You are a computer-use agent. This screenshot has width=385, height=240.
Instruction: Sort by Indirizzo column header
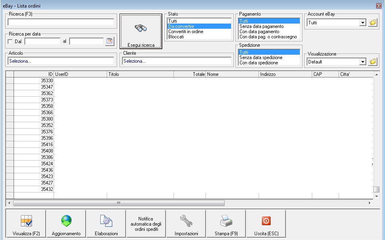[285, 74]
